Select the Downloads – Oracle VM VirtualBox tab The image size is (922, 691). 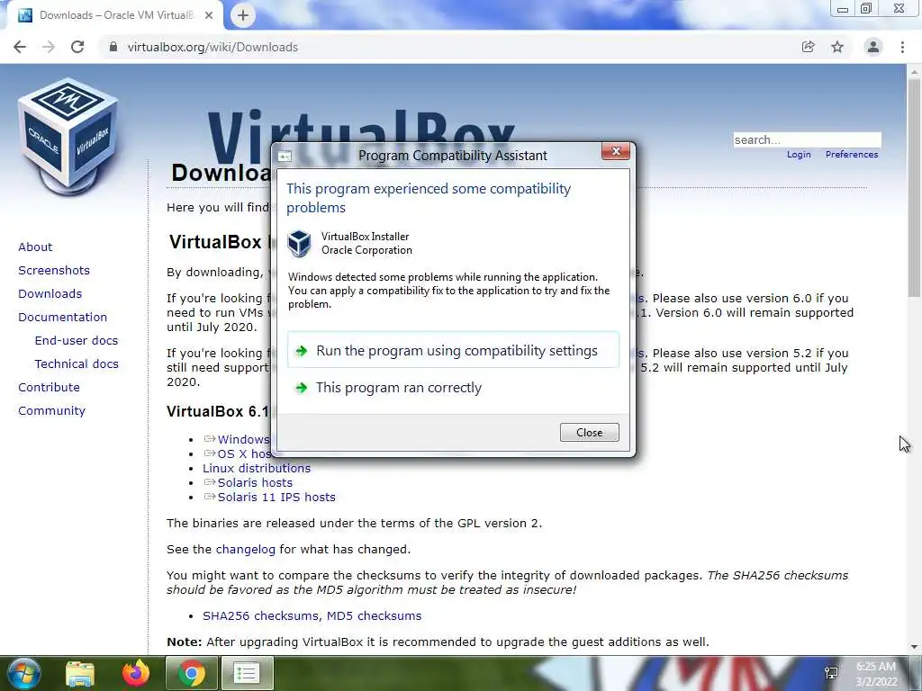115,15
